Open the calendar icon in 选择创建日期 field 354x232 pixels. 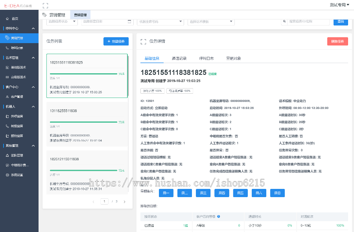click(129, 22)
